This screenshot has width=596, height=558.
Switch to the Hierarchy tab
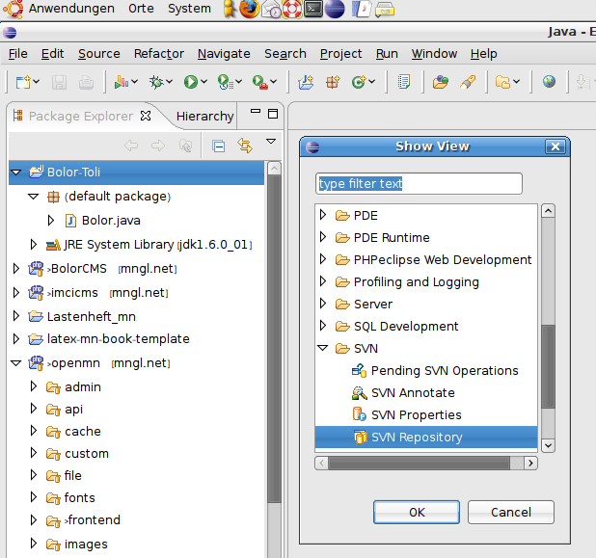204,116
